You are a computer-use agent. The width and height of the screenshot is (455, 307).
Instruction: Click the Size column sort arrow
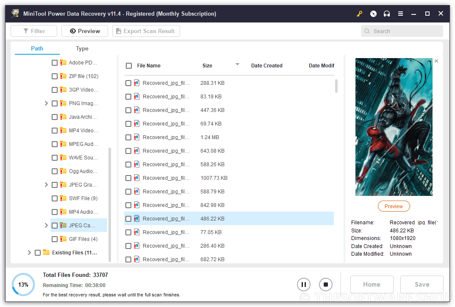click(x=237, y=64)
